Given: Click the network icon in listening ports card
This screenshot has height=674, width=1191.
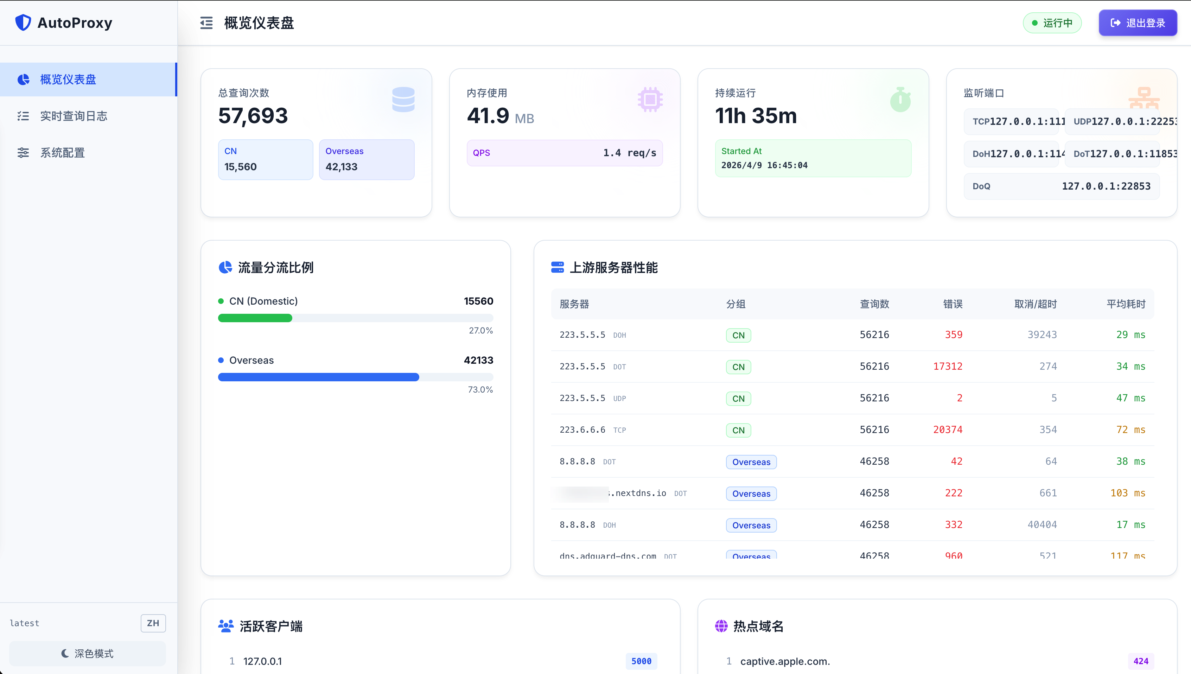Looking at the screenshot, I should click(1144, 98).
